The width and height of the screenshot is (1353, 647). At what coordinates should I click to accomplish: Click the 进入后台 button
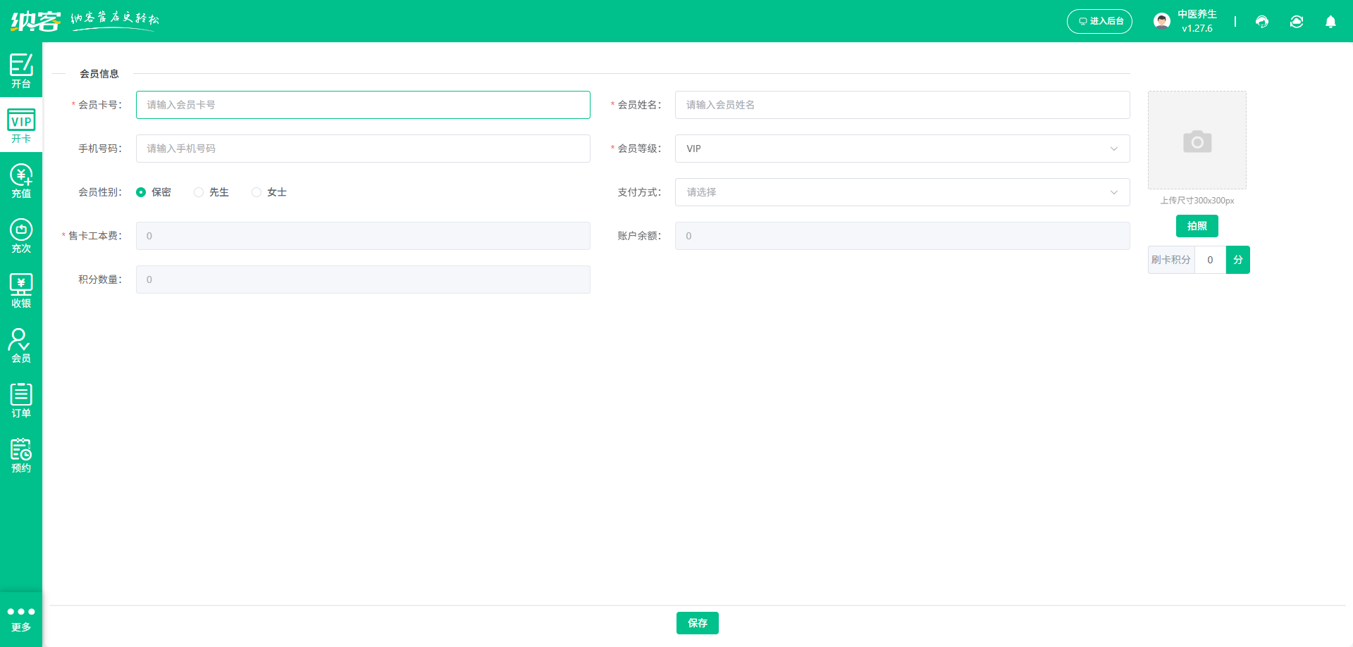[1099, 21]
